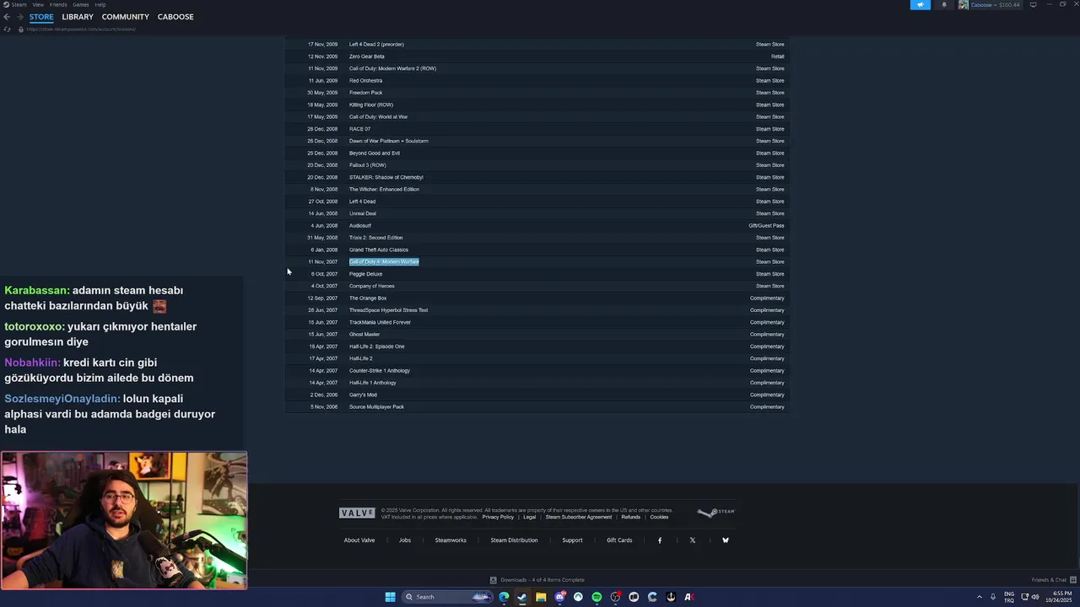This screenshot has width=1080, height=607.
Task: Open the Legal link in footer
Action: click(x=530, y=517)
